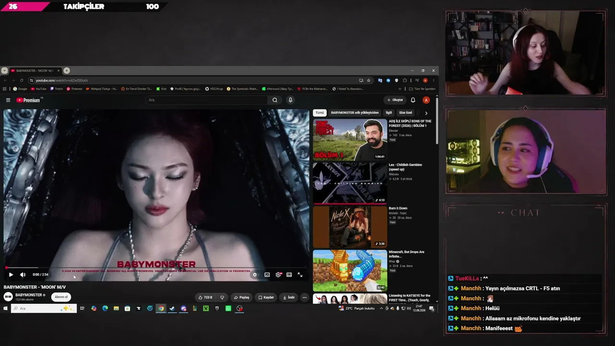The height and width of the screenshot is (346, 615).
Task: Save video with Kaydet button
Action: [266, 297]
